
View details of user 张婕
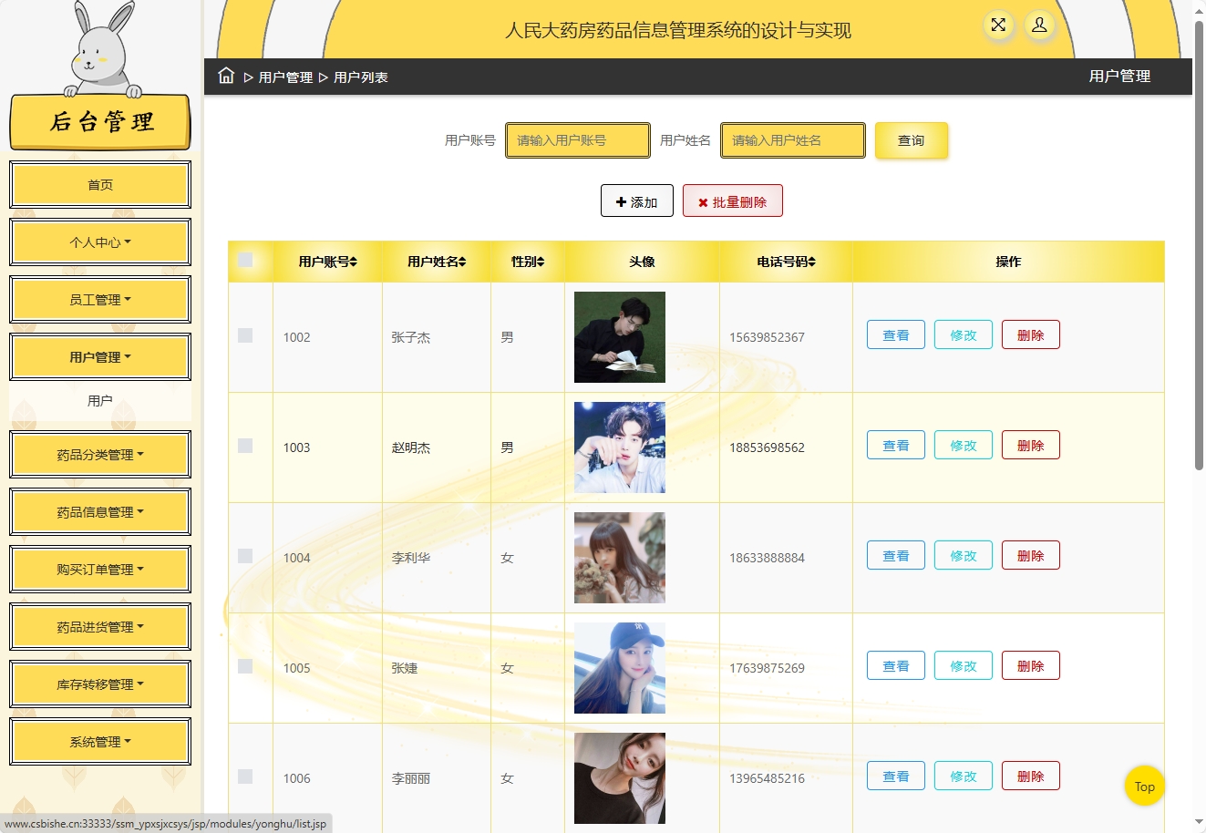(896, 666)
